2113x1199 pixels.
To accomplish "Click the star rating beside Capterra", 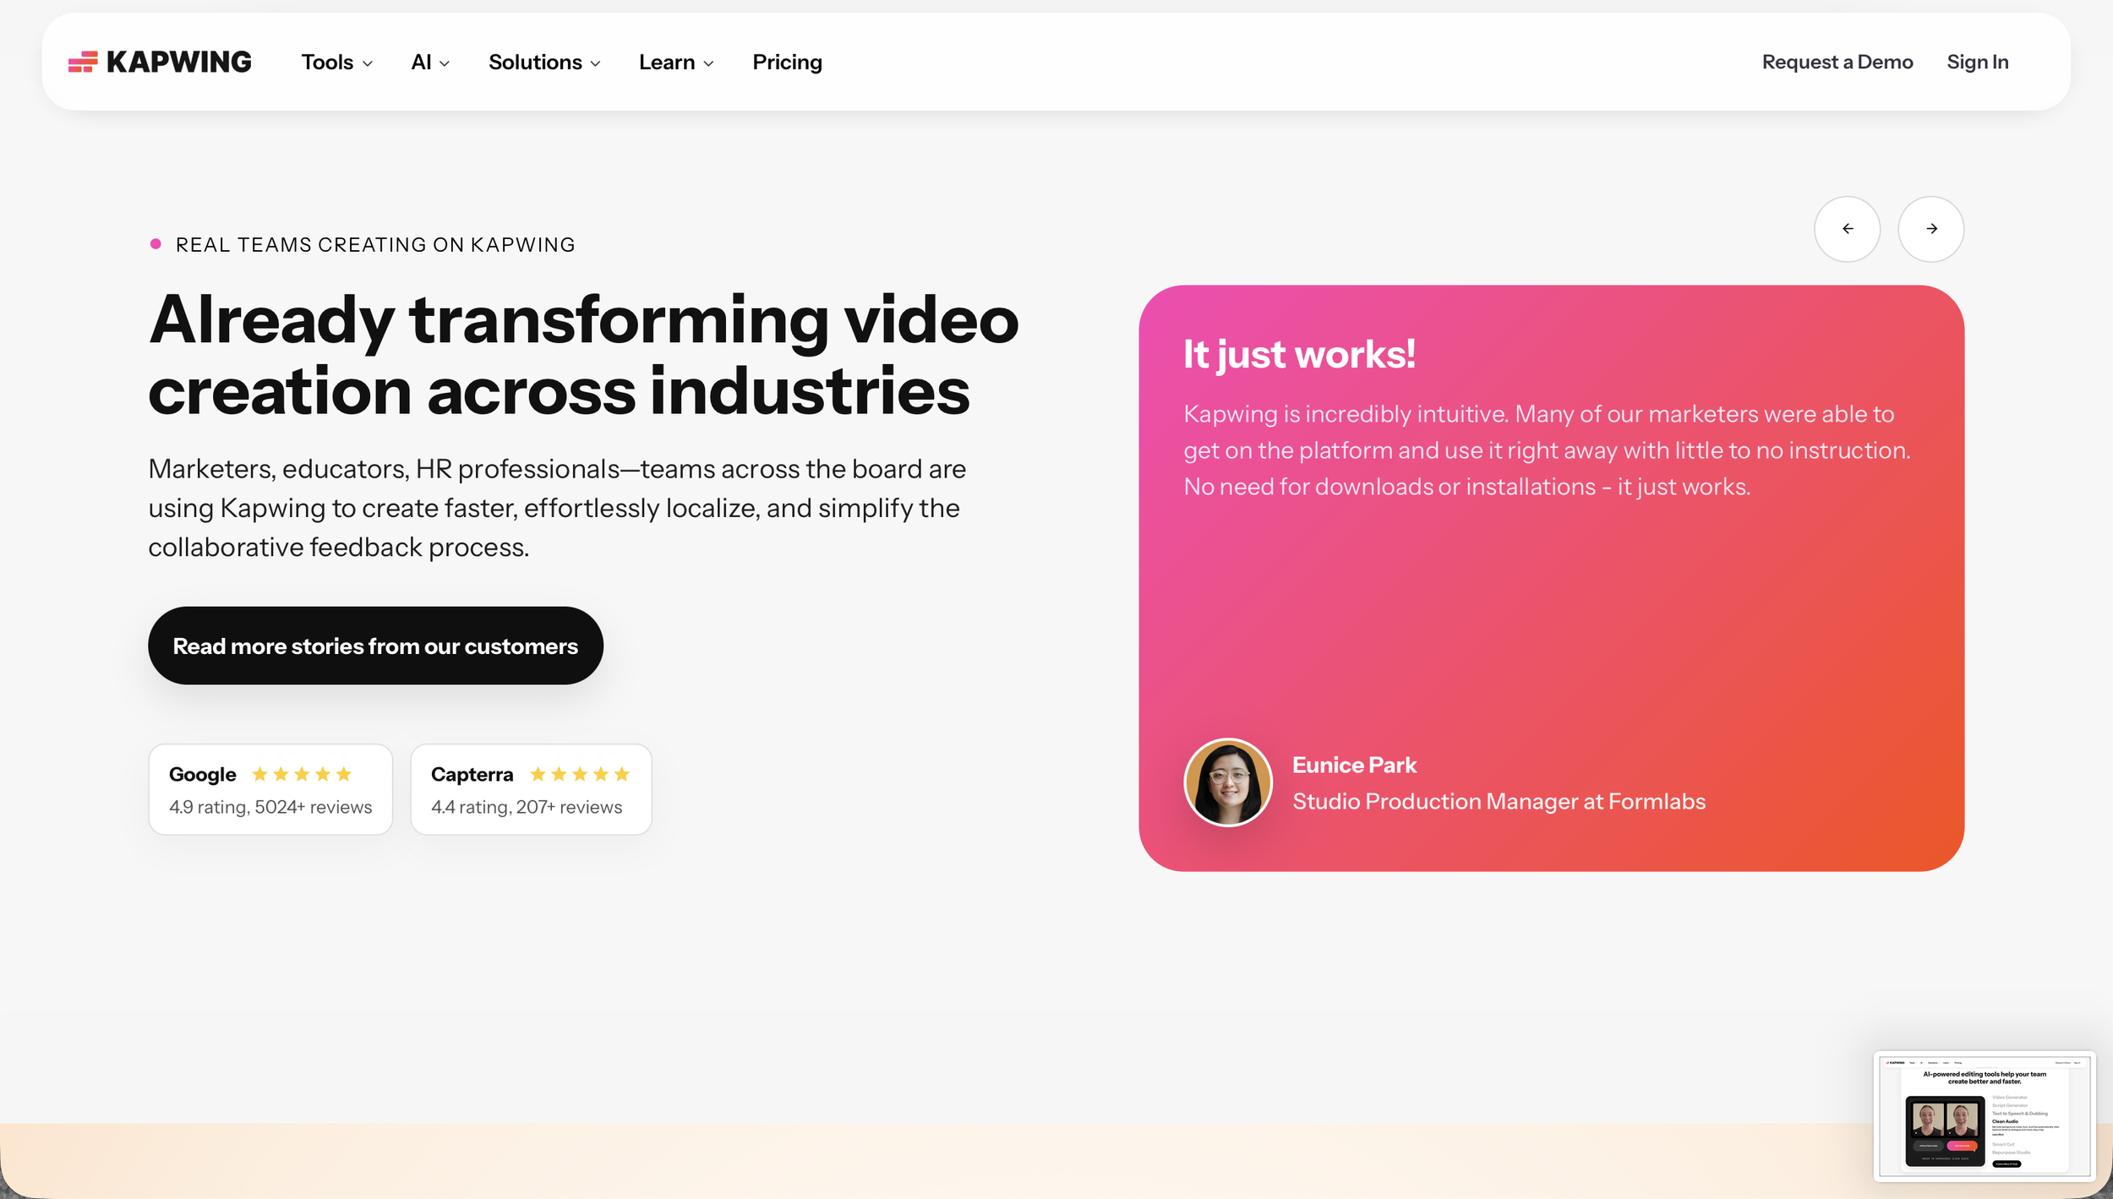I will (580, 773).
